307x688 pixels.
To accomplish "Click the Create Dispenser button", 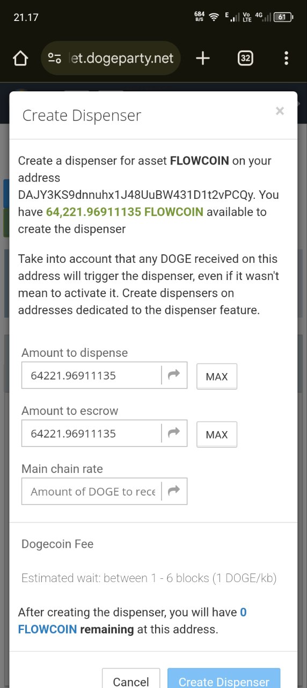I will point(224,678).
